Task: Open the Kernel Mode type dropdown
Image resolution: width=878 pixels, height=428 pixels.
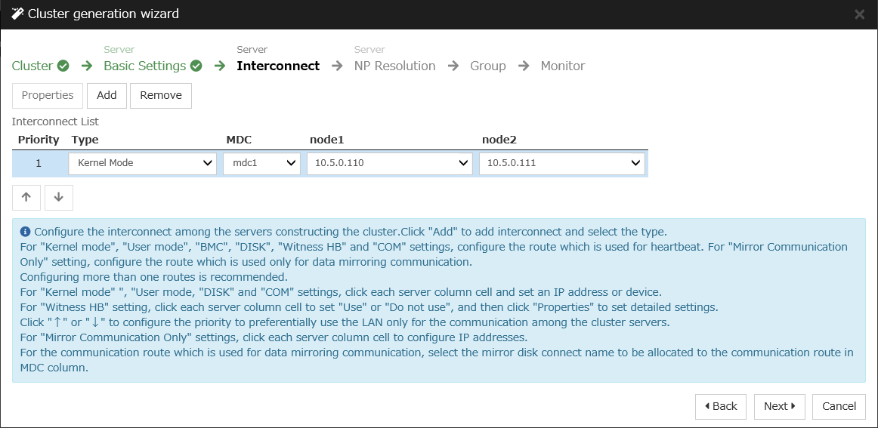Action: coord(142,163)
